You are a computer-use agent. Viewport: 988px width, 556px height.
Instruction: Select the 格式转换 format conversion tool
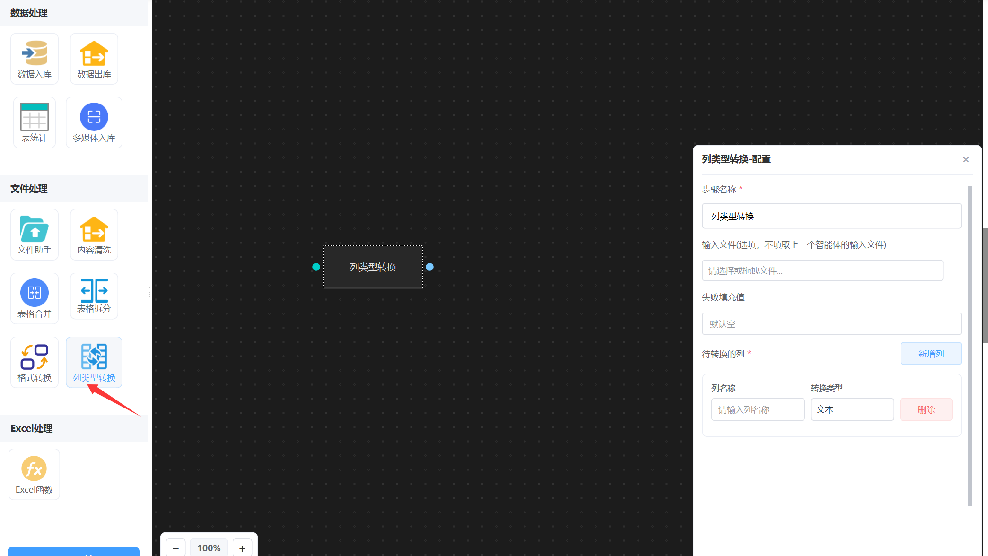pyautogui.click(x=35, y=362)
